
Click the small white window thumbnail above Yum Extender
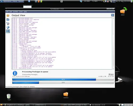[x=27, y=7]
